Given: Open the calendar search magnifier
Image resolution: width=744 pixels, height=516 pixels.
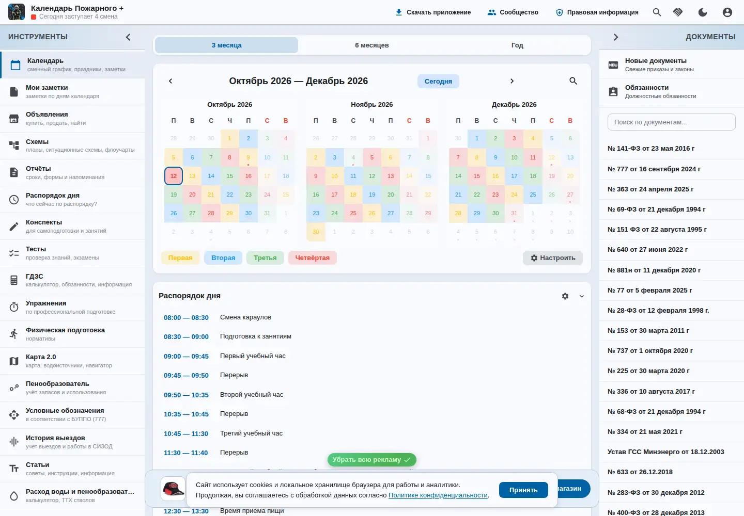Looking at the screenshot, I should (x=573, y=81).
